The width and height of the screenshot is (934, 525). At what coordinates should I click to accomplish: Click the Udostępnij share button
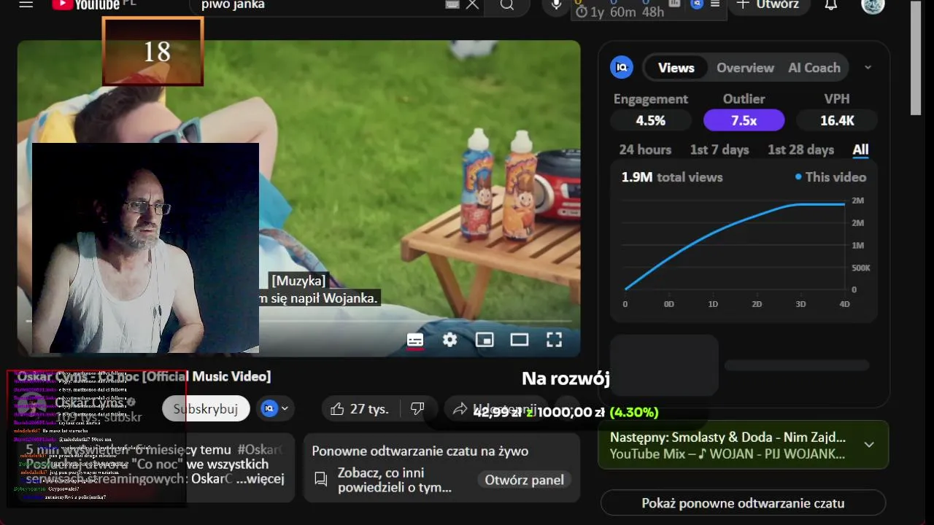coord(495,409)
